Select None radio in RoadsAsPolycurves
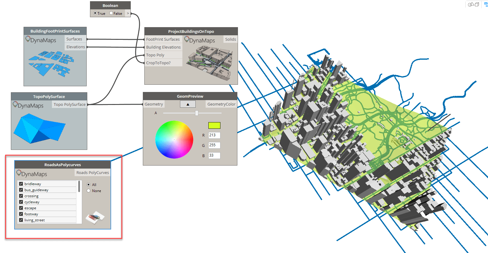The height and width of the screenshot is (253, 488). pyautogui.click(x=88, y=191)
